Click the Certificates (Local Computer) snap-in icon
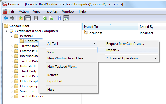166x104 pixels. pos(11,31)
